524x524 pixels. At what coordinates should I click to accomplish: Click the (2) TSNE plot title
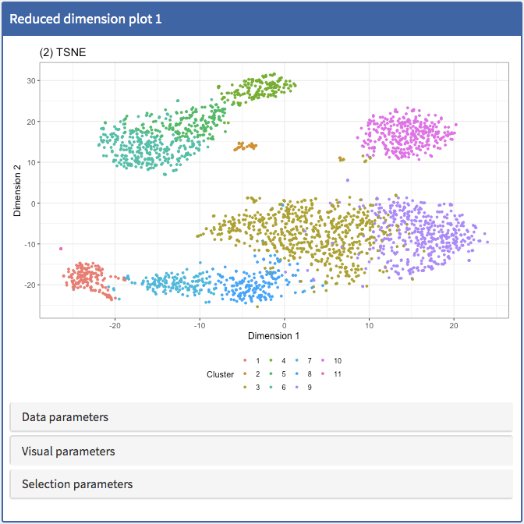tap(62, 52)
